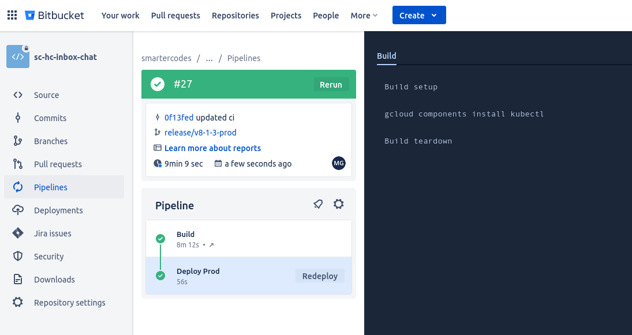Open the Create dropdown button
The height and width of the screenshot is (335, 632).
419,16
